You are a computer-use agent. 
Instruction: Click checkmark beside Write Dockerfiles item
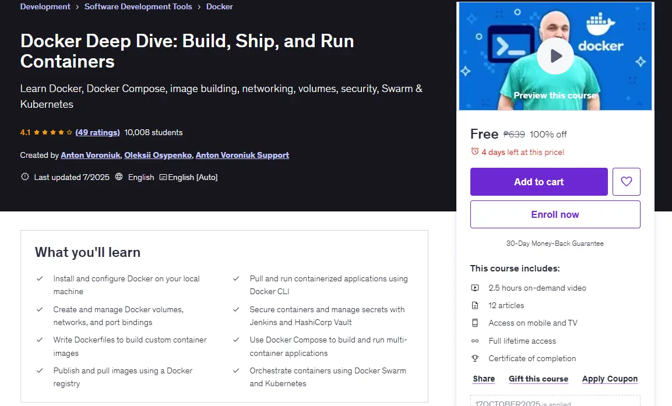40,340
